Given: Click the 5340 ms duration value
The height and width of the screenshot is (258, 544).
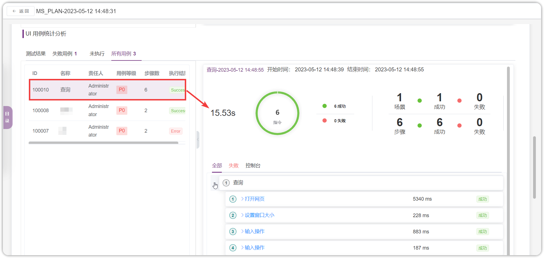Looking at the screenshot, I should 422,199.
